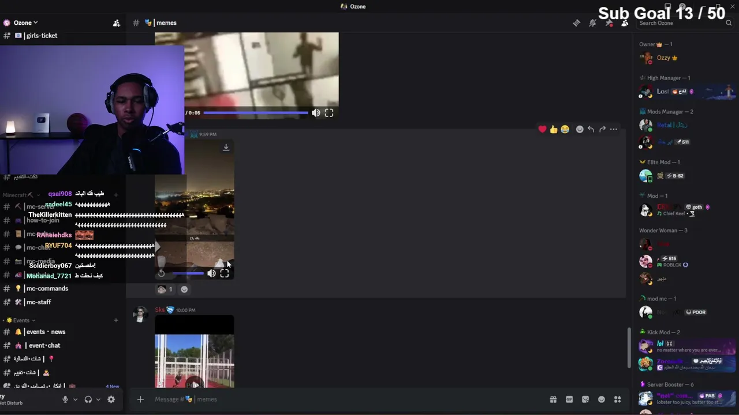The height and width of the screenshot is (415, 739).
Task: Toggle the member list icon
Action: click(x=625, y=23)
